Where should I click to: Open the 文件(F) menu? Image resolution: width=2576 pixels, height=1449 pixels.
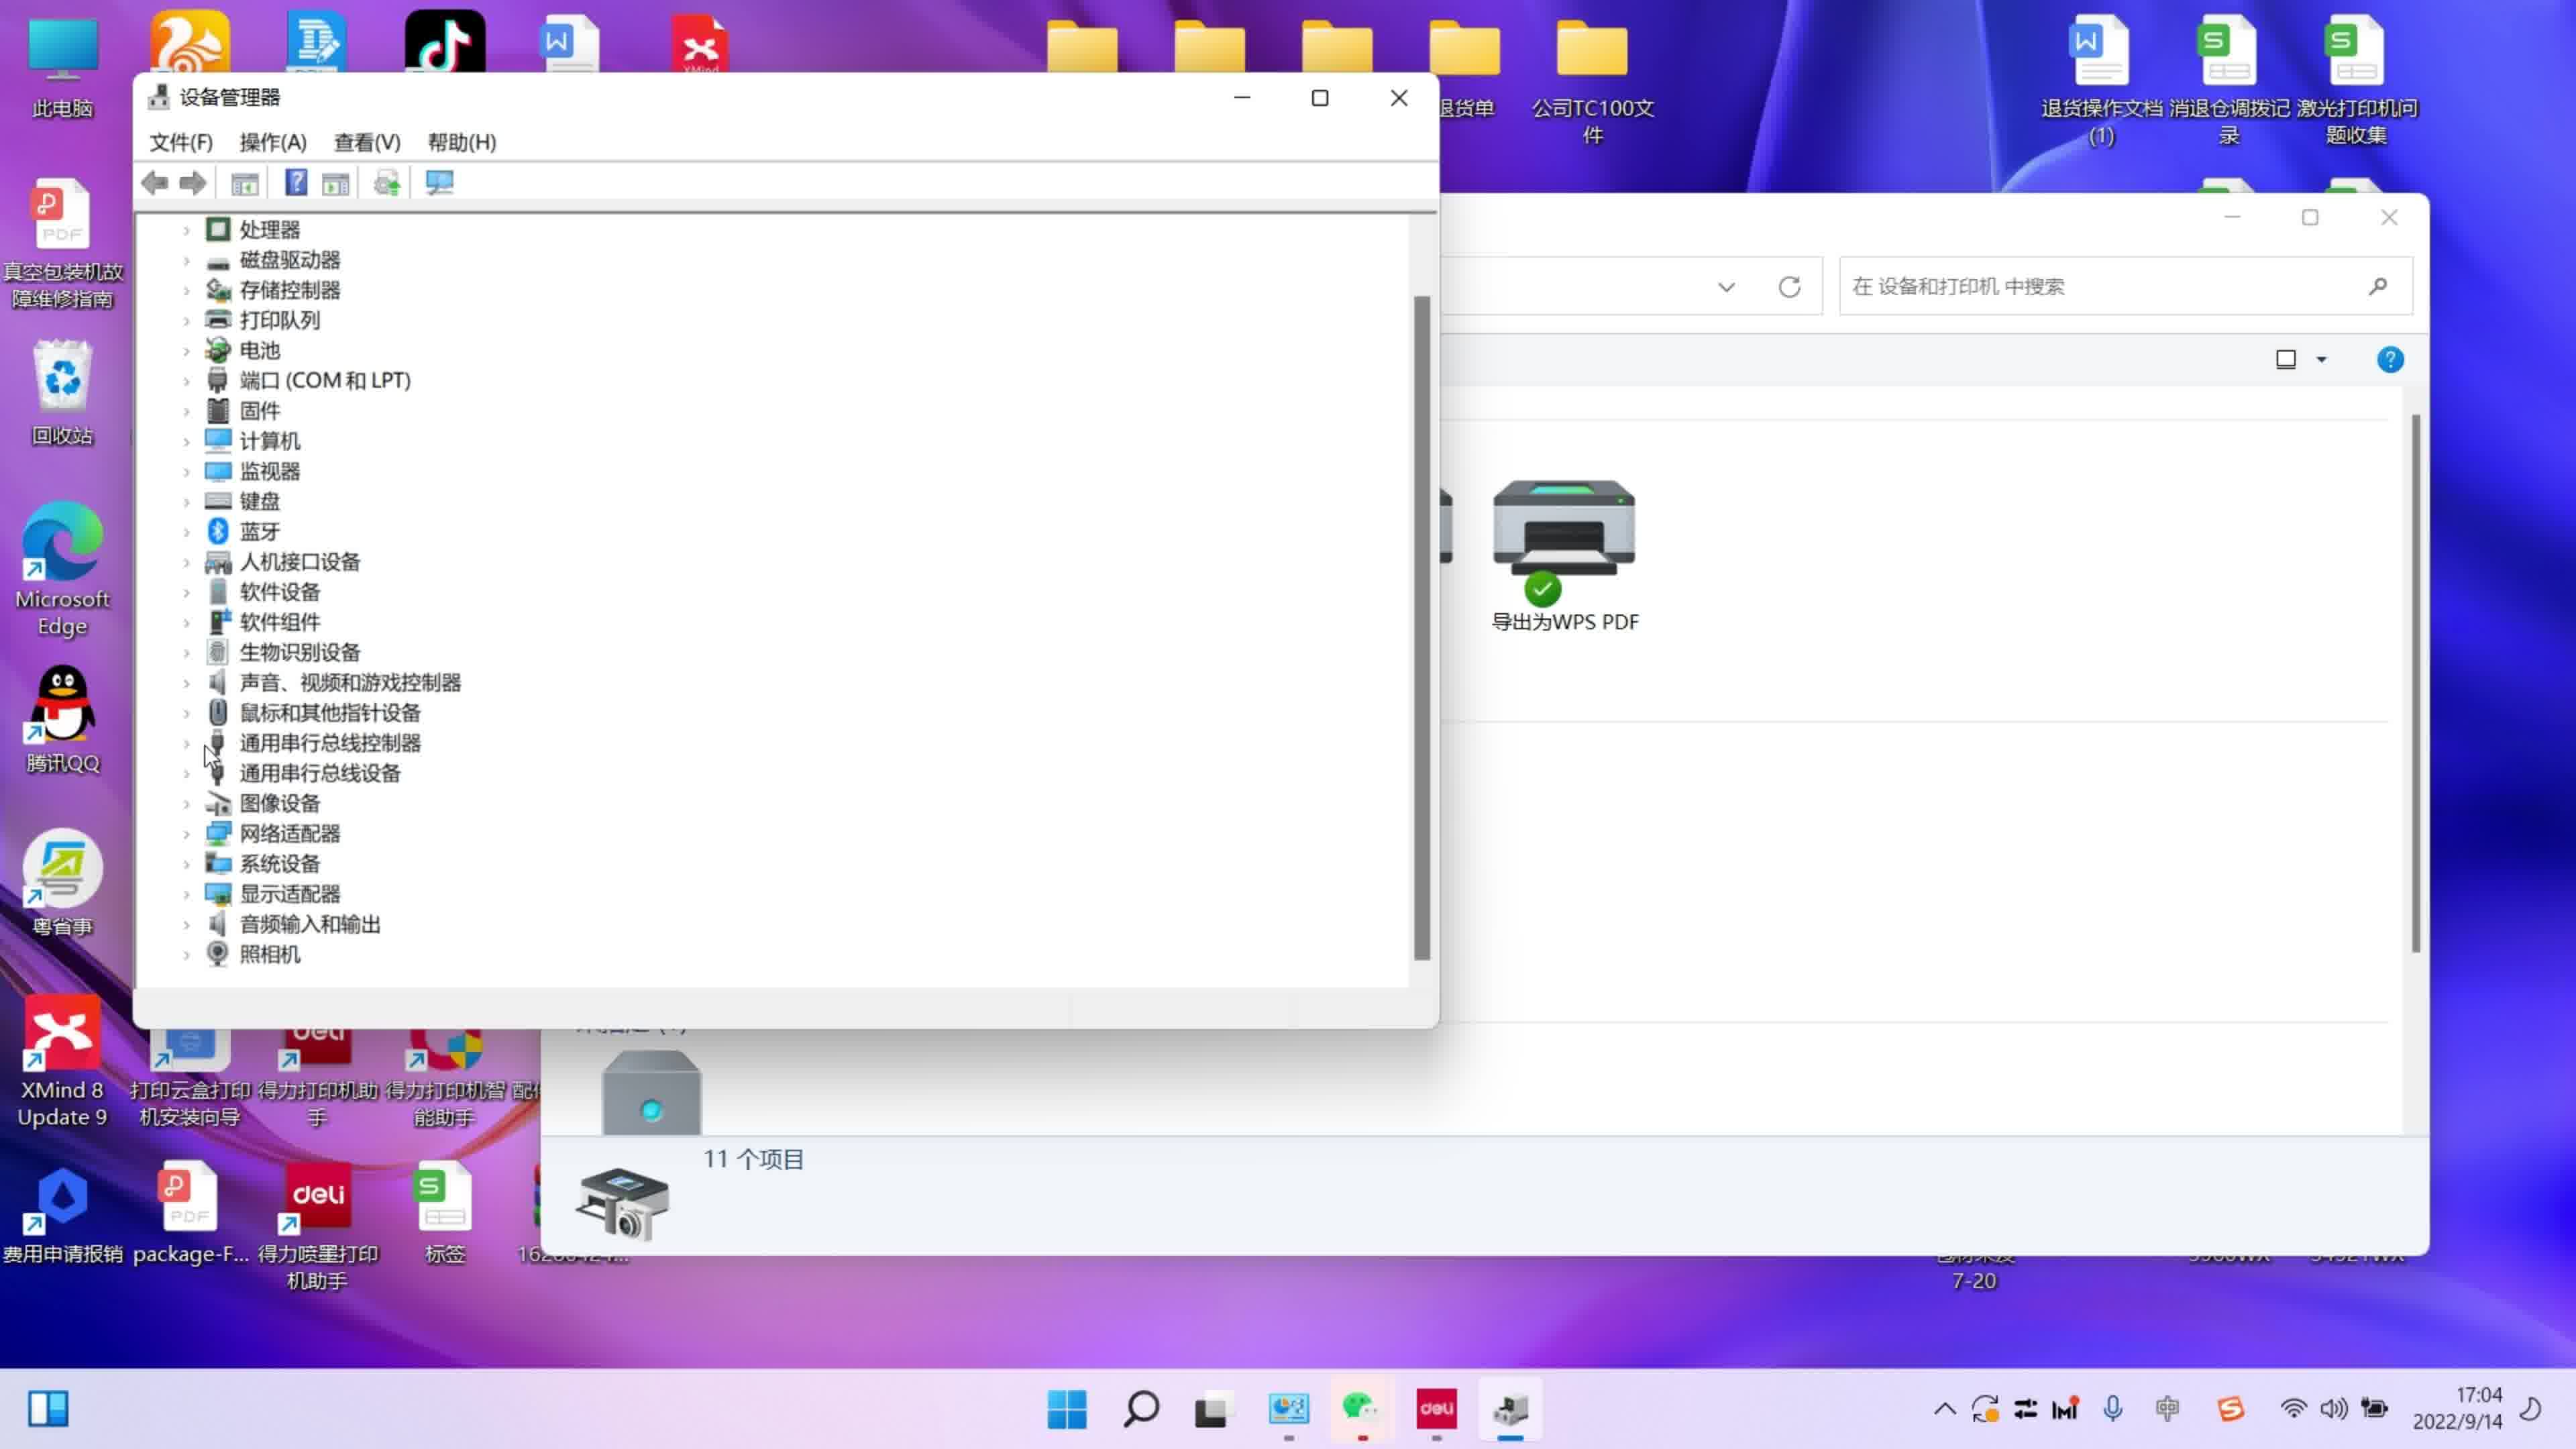181,143
